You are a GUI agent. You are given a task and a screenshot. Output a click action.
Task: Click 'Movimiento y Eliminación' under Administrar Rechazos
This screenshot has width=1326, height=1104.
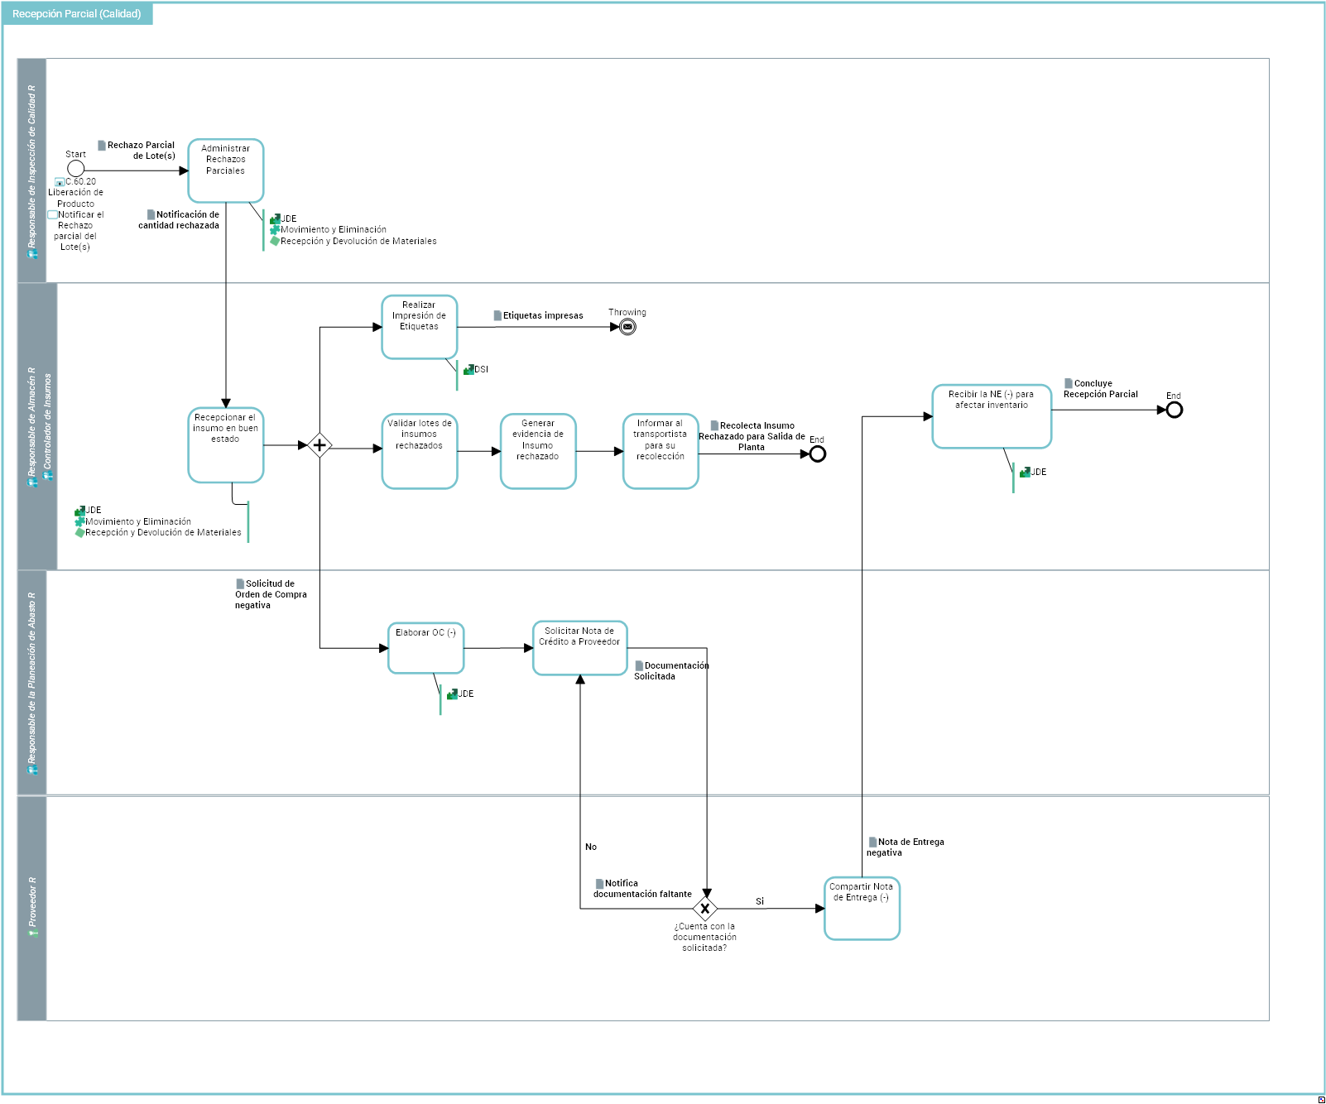pyautogui.click(x=334, y=230)
